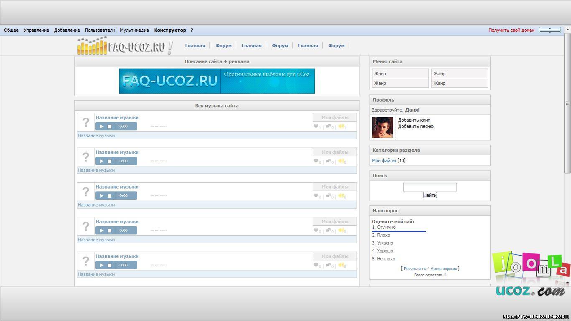
Task: Click the Найти search button
Action: 430,195
